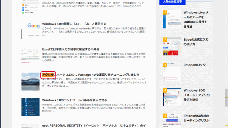This screenshot has height=128, width=228.
Task: Click the Excel spreadsheet article thumbnail
Action: (31, 55)
